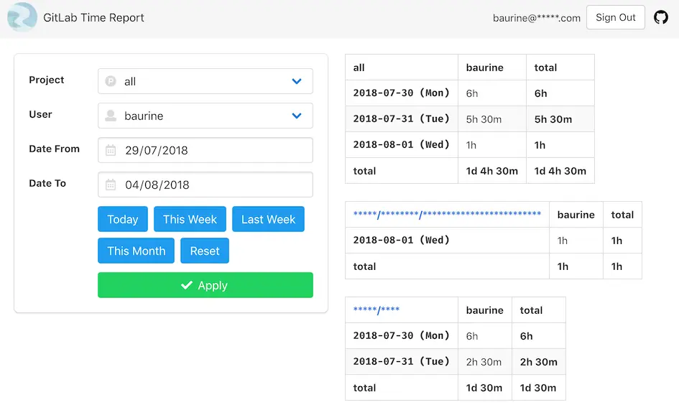Set date range to This Month

(136, 251)
